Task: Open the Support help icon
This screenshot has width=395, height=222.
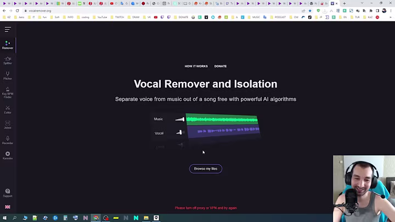Action: pos(8,193)
